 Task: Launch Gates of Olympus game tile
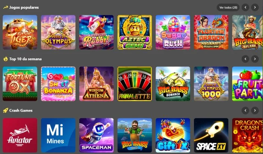click(x=58, y=32)
